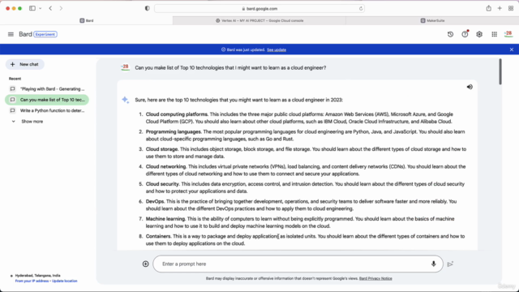
Task: Select 'Can you make list of Top 10' chat
Action: 47,100
